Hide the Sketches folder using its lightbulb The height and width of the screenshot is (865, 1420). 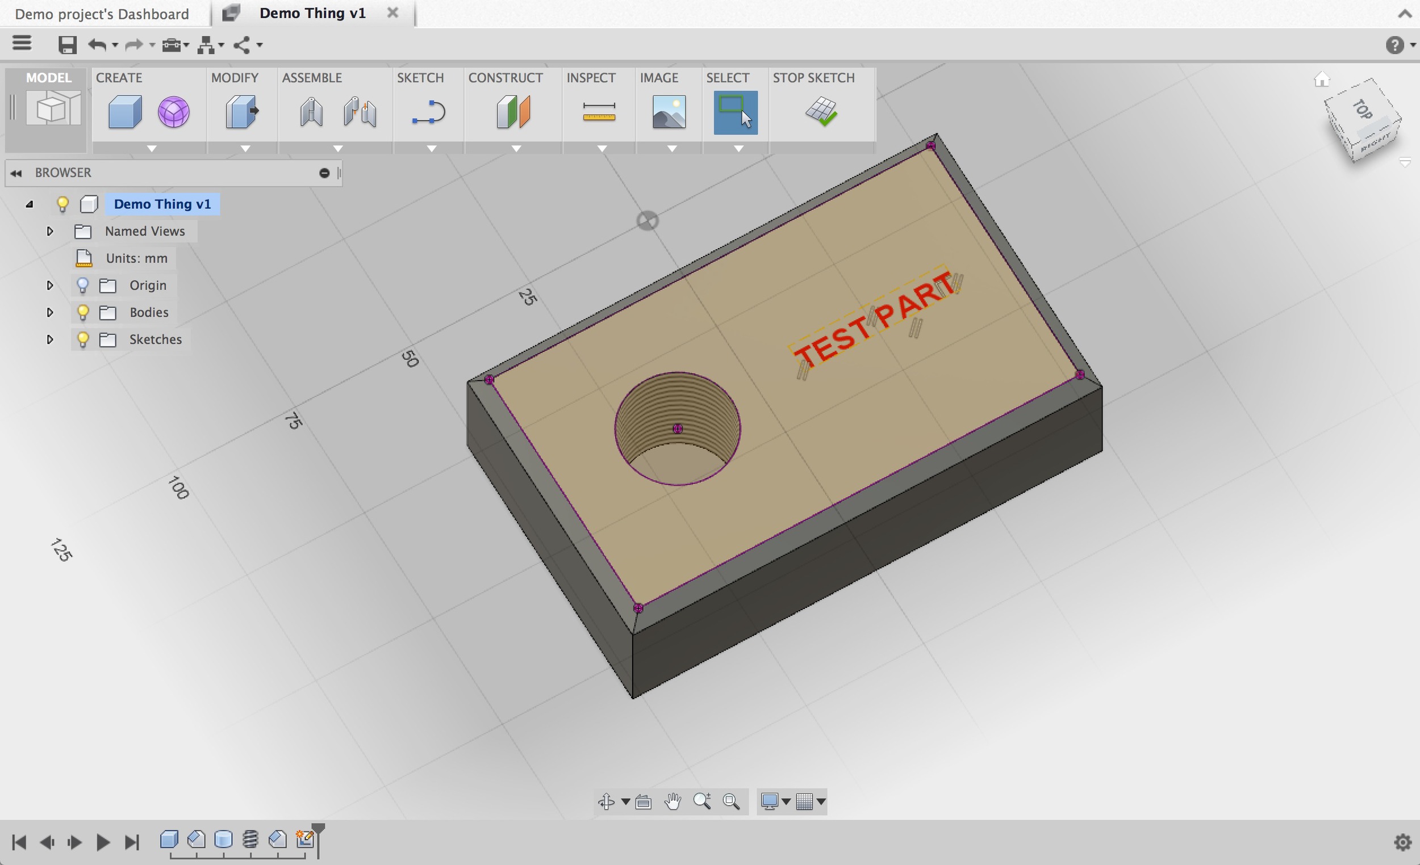point(83,339)
